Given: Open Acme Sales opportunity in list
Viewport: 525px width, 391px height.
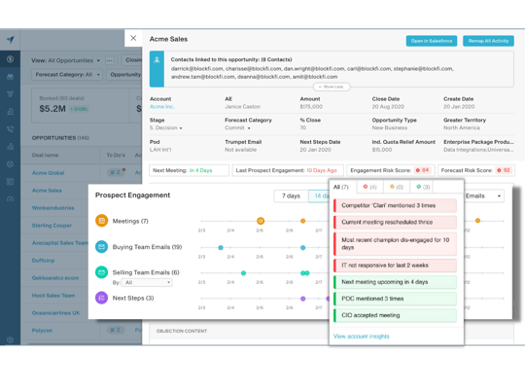Looking at the screenshot, I should coord(47,191).
